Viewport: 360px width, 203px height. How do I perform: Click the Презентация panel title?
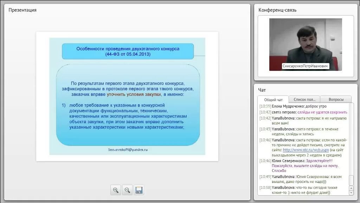(22, 10)
